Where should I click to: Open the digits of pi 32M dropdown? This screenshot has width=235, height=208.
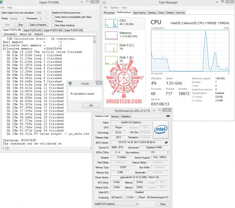click(x=42, y=13)
